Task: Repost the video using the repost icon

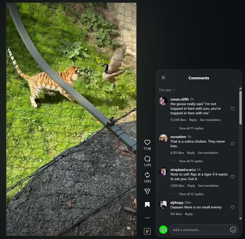Action: (147, 175)
